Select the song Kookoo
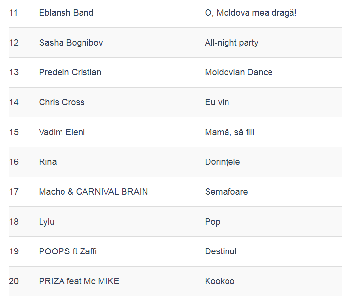Image resolution: width=352 pixels, height=296 pixels. coord(220,281)
